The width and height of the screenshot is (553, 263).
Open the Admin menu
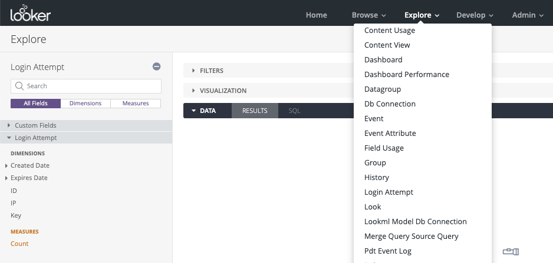(x=528, y=15)
